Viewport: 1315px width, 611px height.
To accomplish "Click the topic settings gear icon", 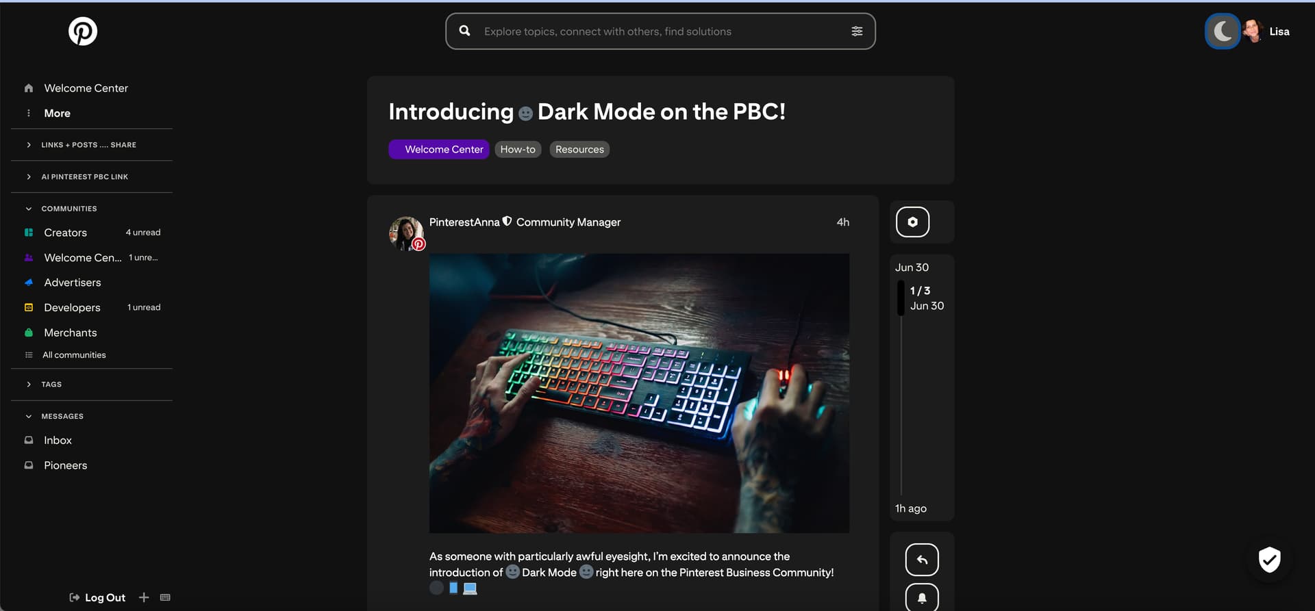I will 912,222.
